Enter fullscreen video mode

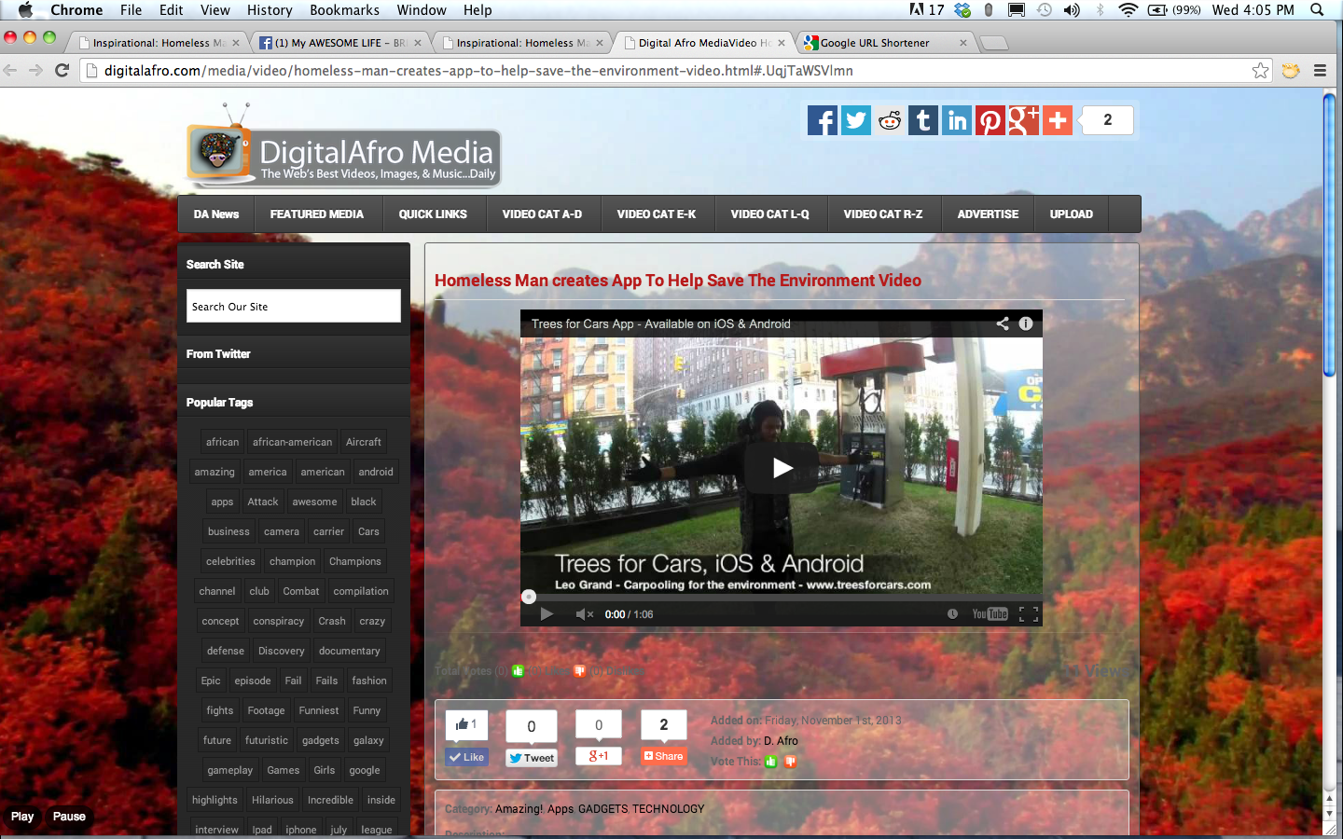point(1029,613)
